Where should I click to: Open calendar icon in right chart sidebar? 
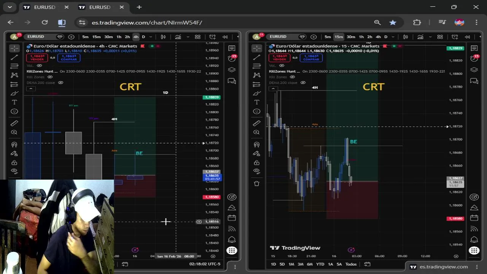tap(474, 218)
